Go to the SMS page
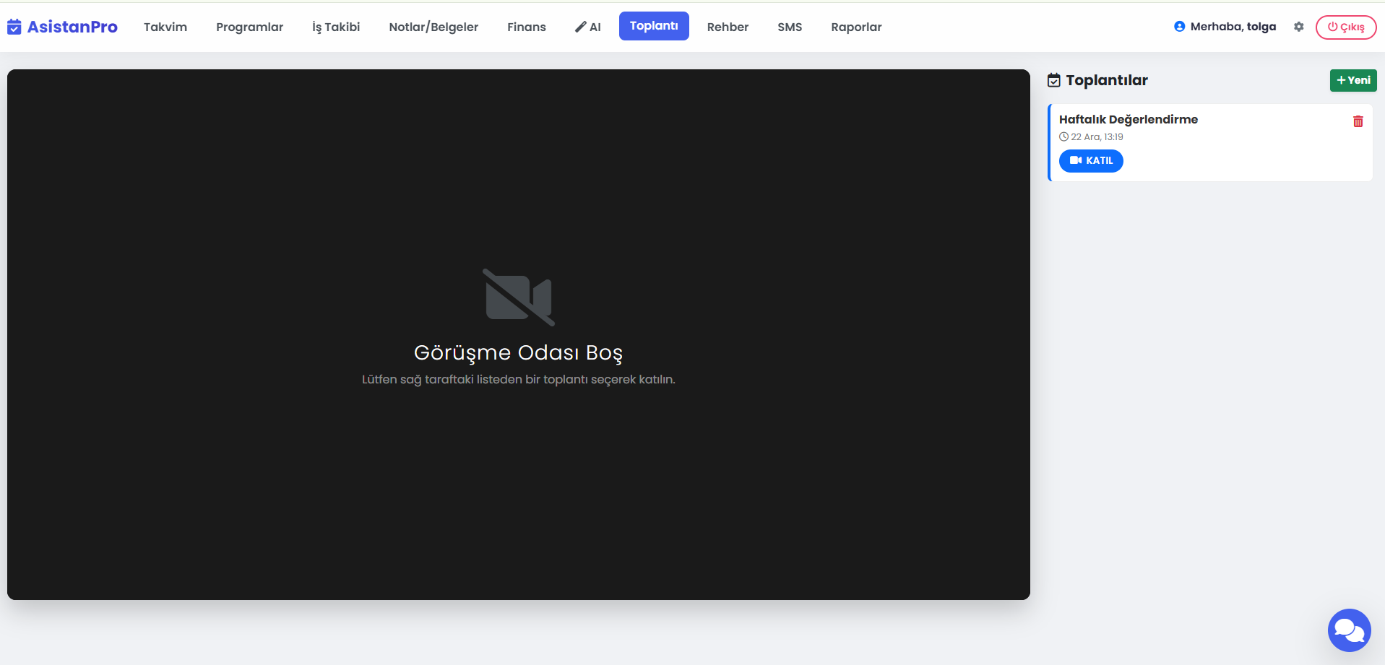1385x665 pixels. [789, 27]
